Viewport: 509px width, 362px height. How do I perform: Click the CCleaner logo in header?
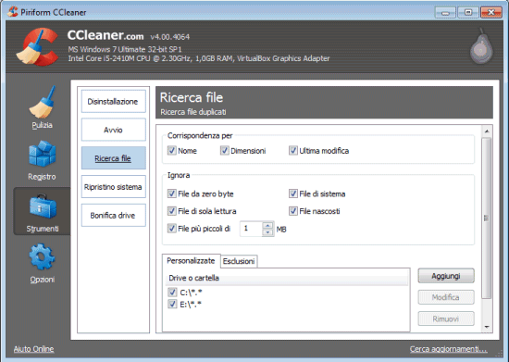click(x=37, y=46)
